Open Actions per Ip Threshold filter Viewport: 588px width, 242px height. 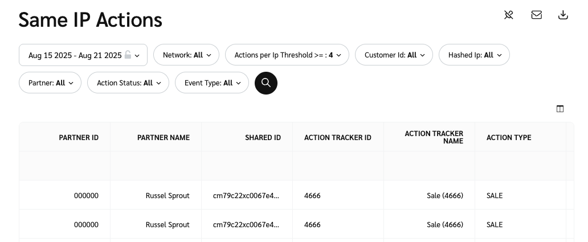[287, 55]
